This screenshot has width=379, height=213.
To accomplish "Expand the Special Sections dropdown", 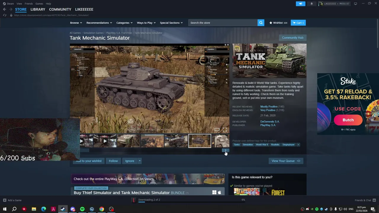I will click(171, 23).
